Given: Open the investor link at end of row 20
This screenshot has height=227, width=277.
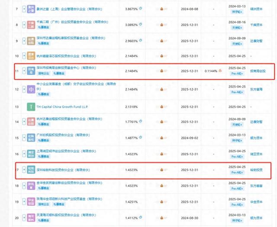Looking at the screenshot, I should [256, 218].
